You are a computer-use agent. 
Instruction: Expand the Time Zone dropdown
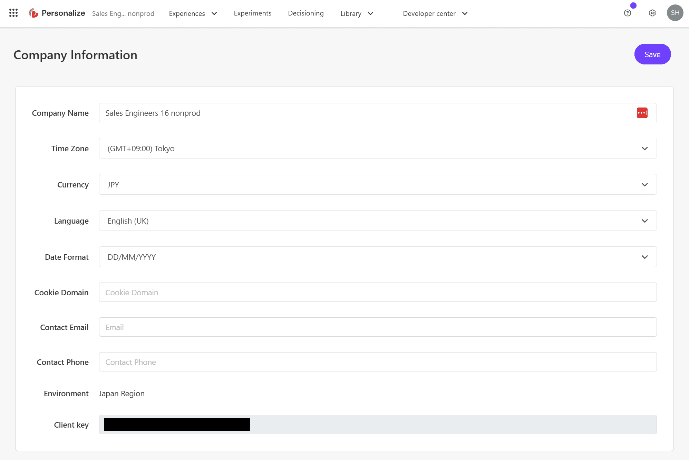(x=378, y=149)
